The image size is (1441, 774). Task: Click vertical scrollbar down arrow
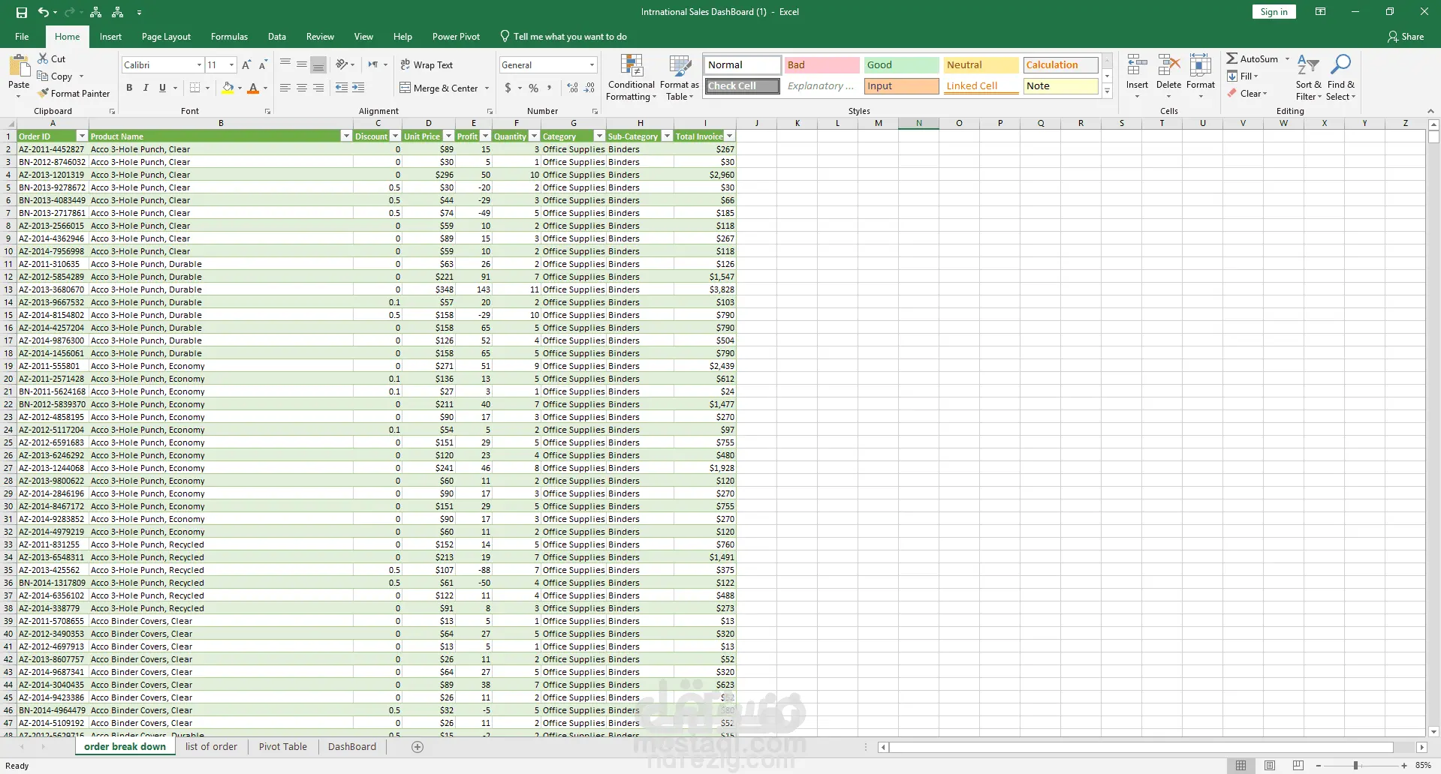1433,731
